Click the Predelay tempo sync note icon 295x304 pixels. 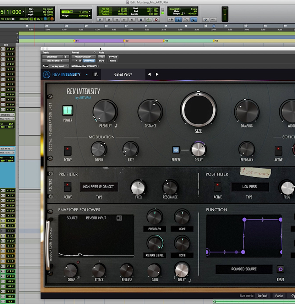pyautogui.click(x=116, y=126)
